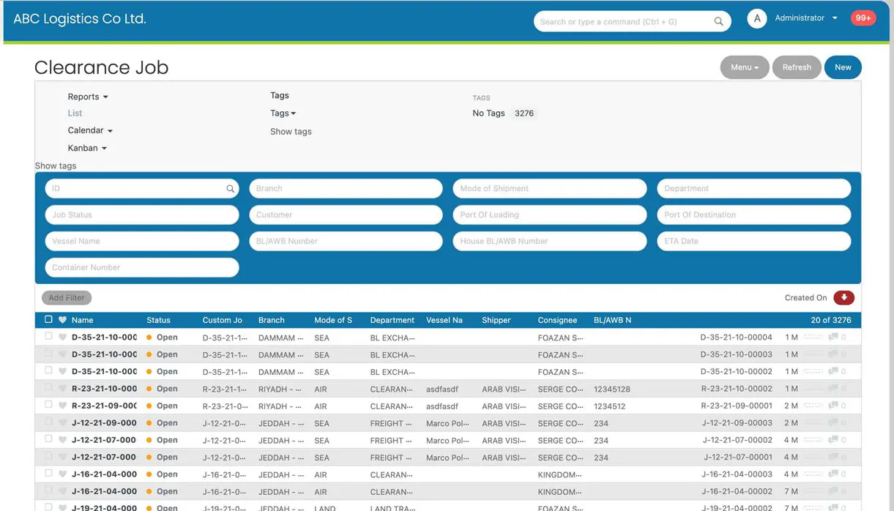The width and height of the screenshot is (894, 511).
Task: Open the Tags dropdown menu
Action: click(x=283, y=113)
